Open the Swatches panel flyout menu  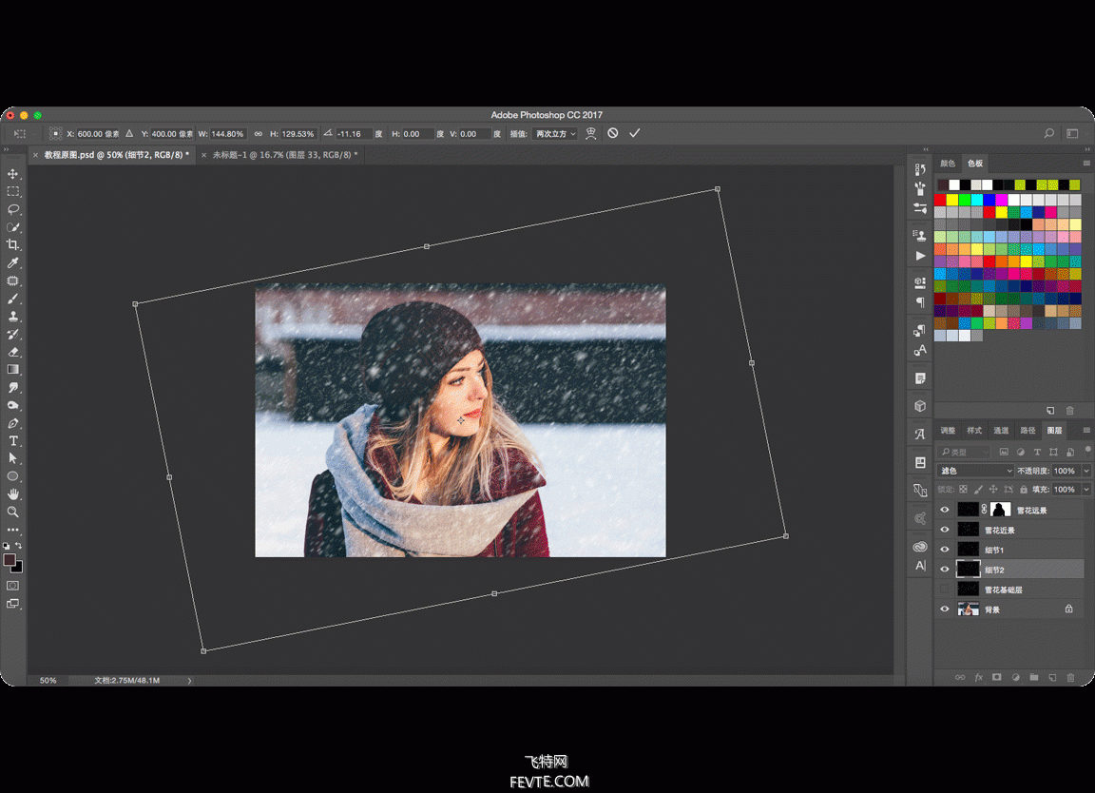(x=1085, y=163)
